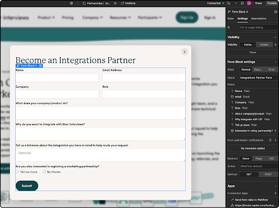This screenshot has width=279, height=208.
Task: Select the Company Plain field row
Action: (x=253, y=102)
